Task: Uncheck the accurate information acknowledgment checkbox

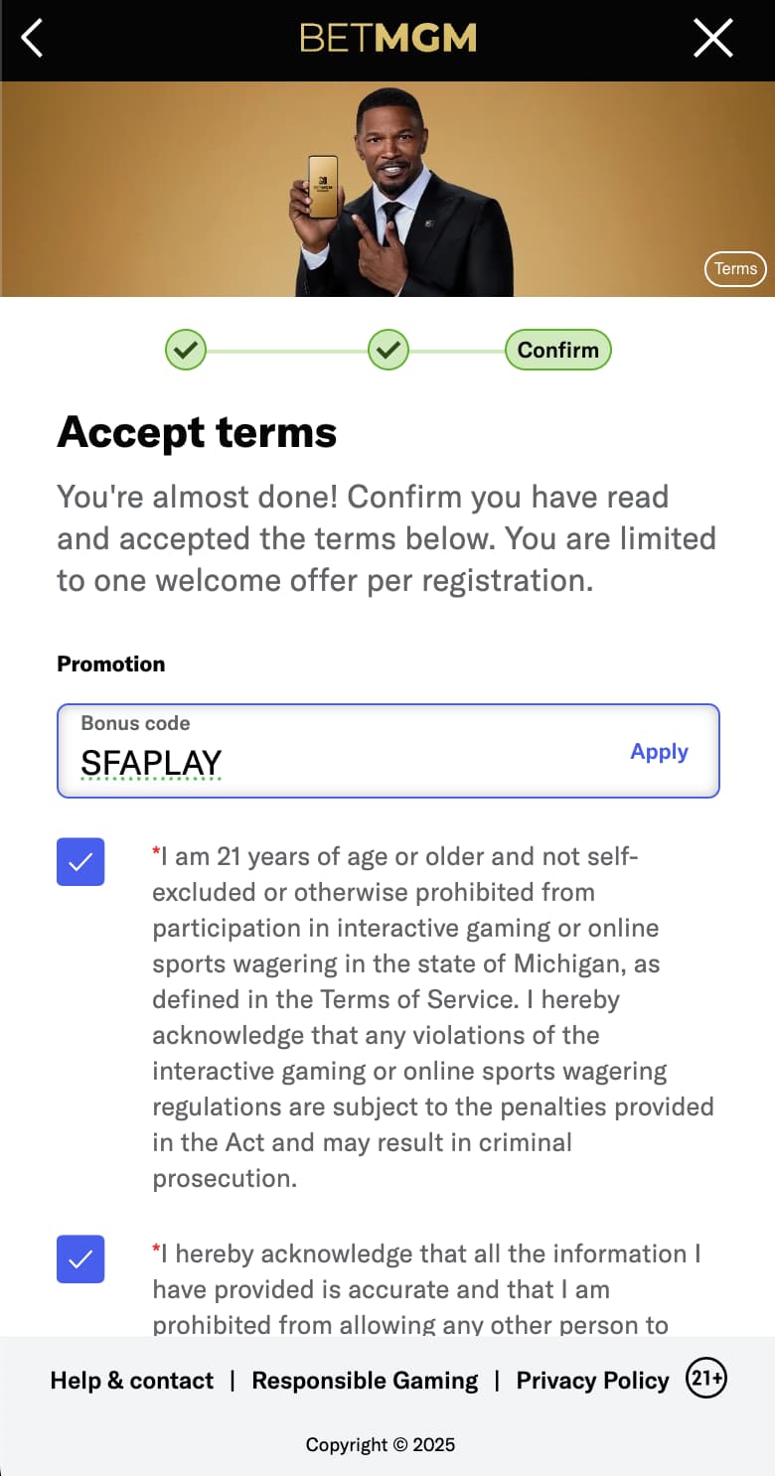Action: click(x=80, y=1259)
